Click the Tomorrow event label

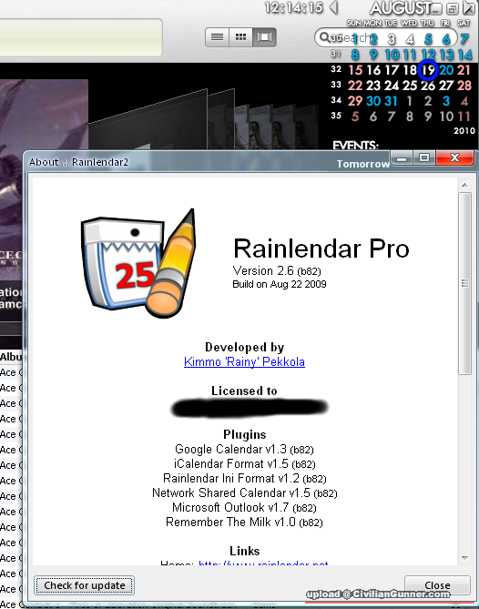[363, 164]
